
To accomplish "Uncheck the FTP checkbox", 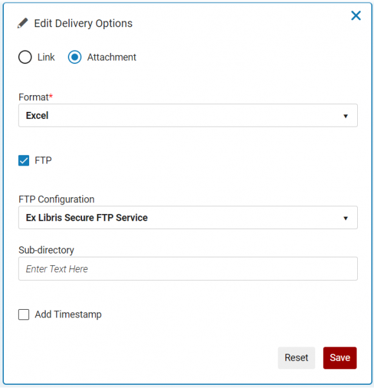I will point(24,160).
